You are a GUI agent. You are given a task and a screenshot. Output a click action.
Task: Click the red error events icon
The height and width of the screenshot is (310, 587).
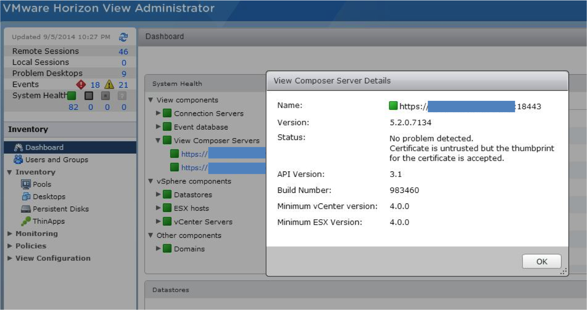(81, 85)
